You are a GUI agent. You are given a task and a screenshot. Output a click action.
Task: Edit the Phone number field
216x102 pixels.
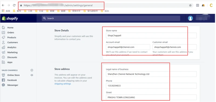(151, 86)
